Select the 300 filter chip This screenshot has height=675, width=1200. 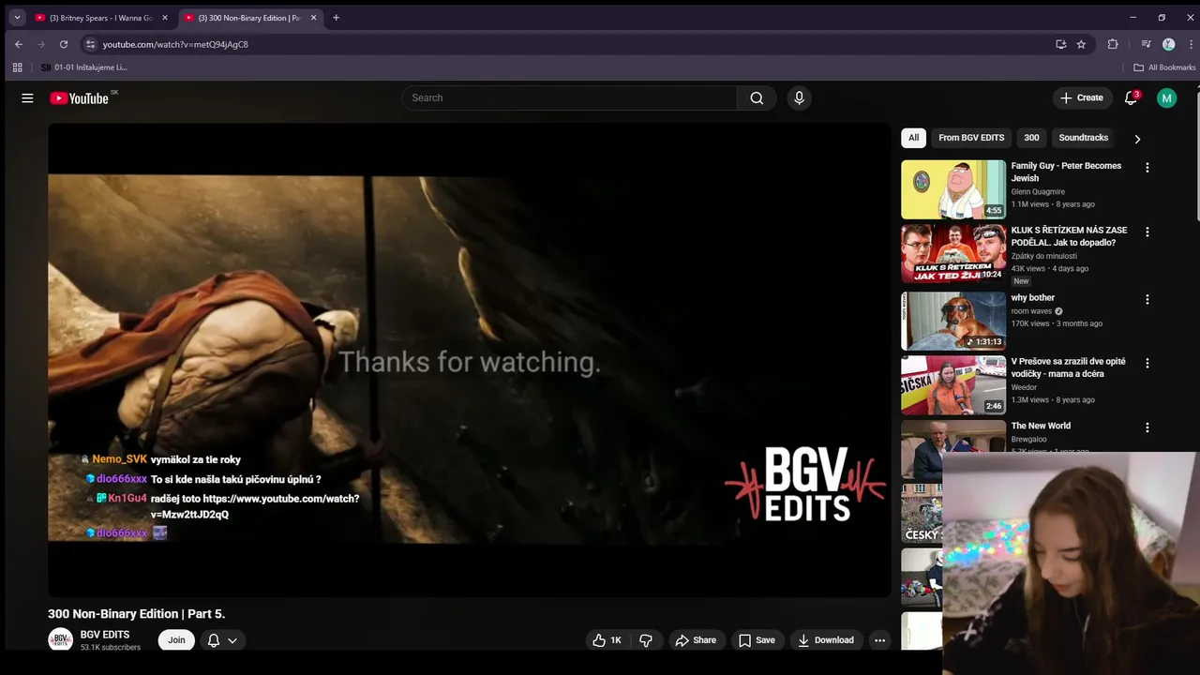pos(1031,138)
